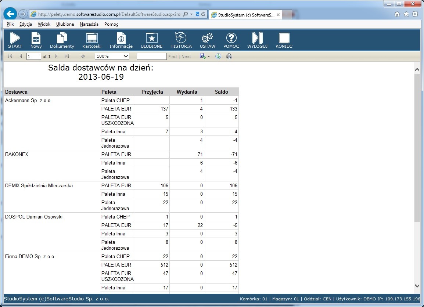Go to first report page
Viewport: 424px width, 307px height.
(10, 56)
